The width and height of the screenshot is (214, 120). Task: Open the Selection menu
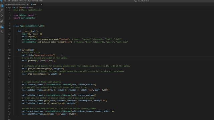pos(15,1)
